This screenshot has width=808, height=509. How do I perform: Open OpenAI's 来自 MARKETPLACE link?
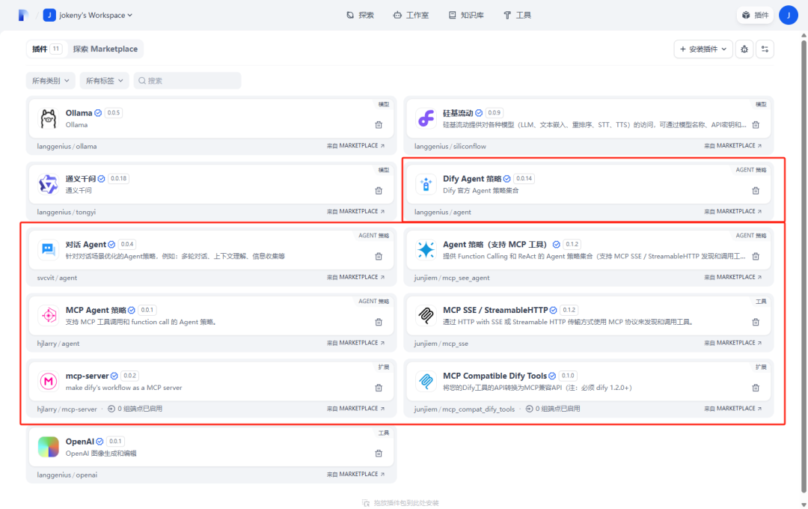355,474
